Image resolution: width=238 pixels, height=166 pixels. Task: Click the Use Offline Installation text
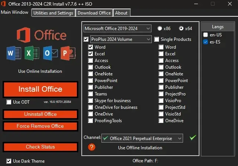coord(140,148)
